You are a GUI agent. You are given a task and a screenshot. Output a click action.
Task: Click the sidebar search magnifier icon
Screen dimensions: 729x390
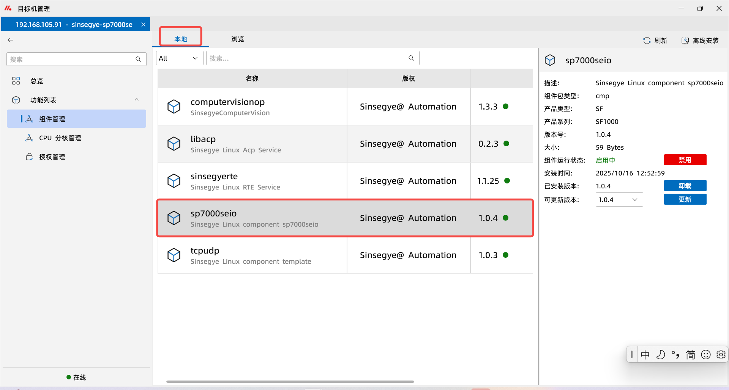pyautogui.click(x=138, y=59)
